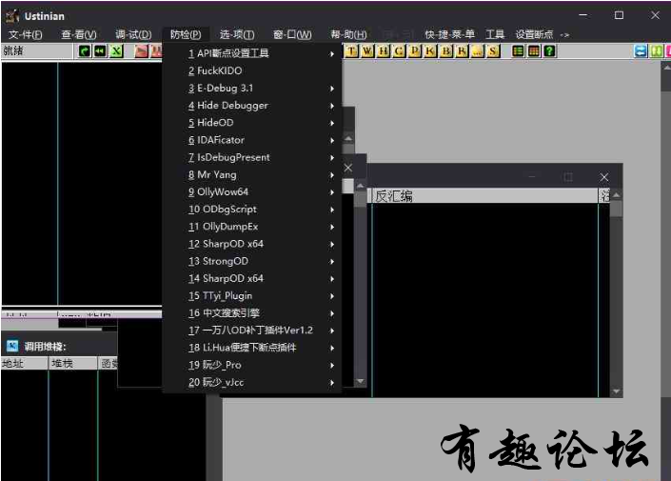Image resolution: width=671 pixels, height=481 pixels.
Task: Open the W (windows) toolbar button
Action: pos(367,51)
